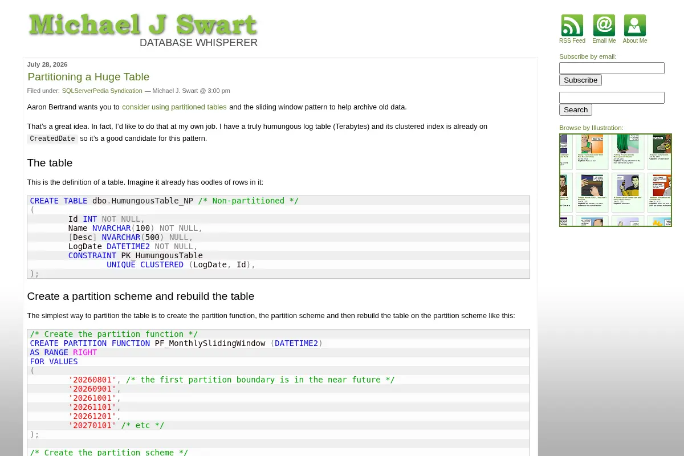Screen dimensions: 684x456
Task: Click the '20261101' partition boundary value
Action: pos(92,407)
